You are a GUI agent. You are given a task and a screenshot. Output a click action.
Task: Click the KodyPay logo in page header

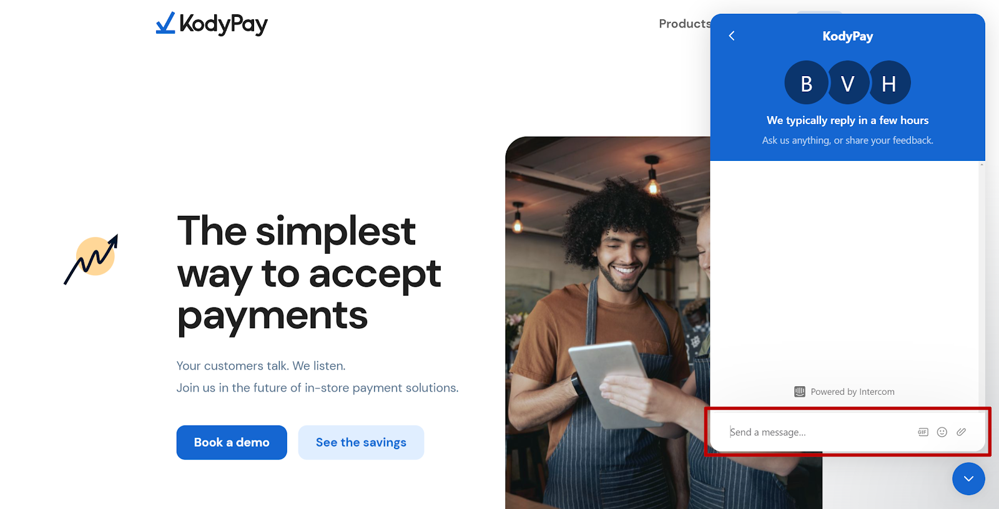[212, 24]
